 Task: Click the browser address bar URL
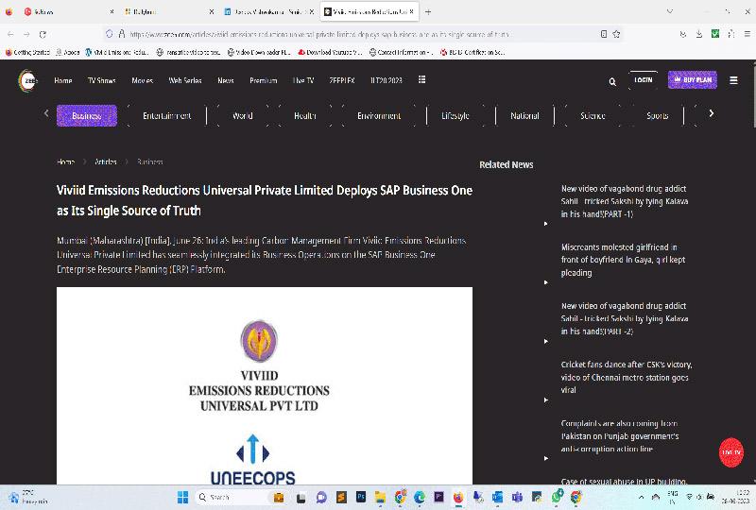[x=319, y=34]
